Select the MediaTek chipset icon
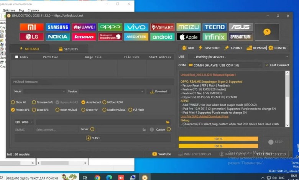Viewport: 299px width, 180px height. point(136,37)
